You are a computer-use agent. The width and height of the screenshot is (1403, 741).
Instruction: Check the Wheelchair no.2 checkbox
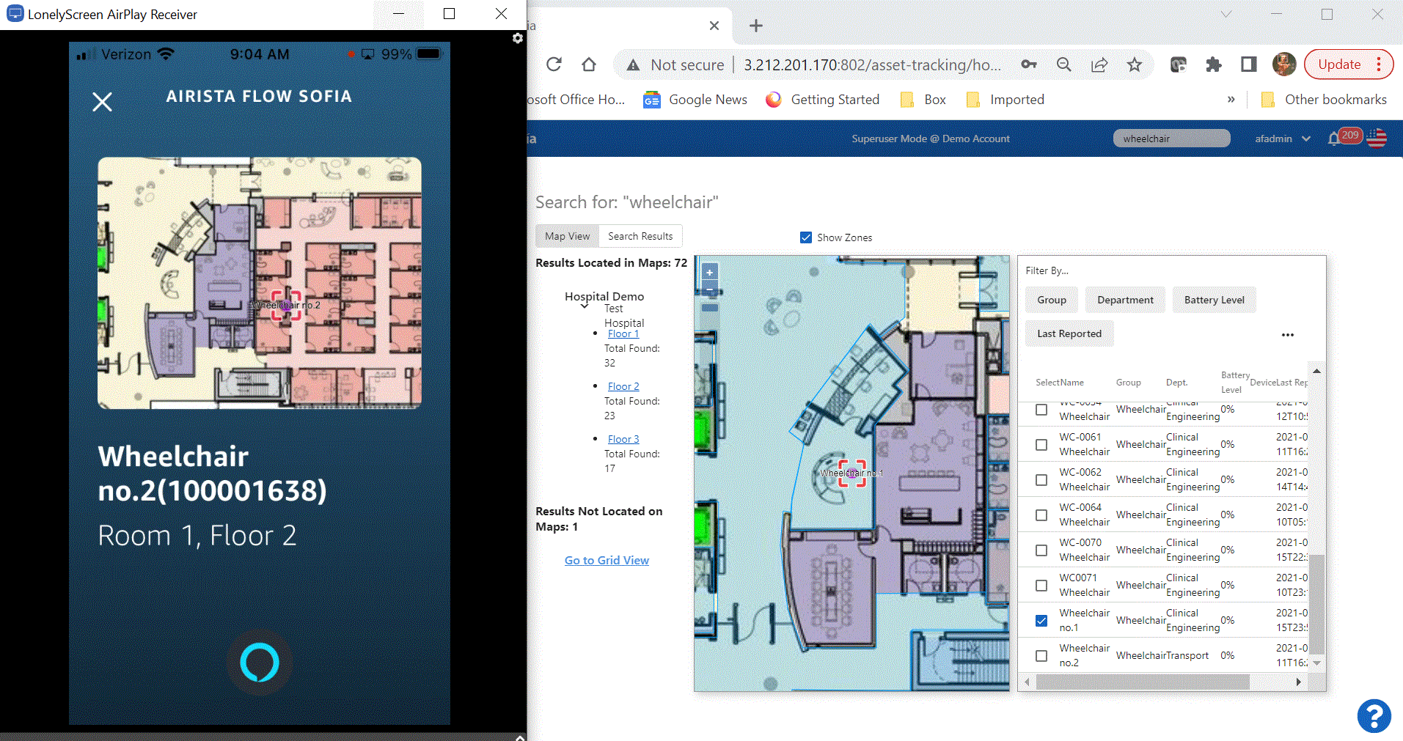point(1041,655)
